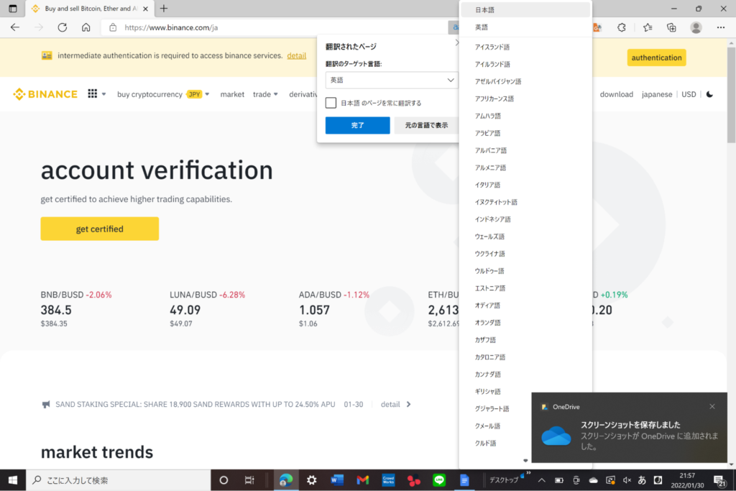Viewport: 736px width, 491px height.
Task: Select 日本語 in the language list
Action: 525,10
